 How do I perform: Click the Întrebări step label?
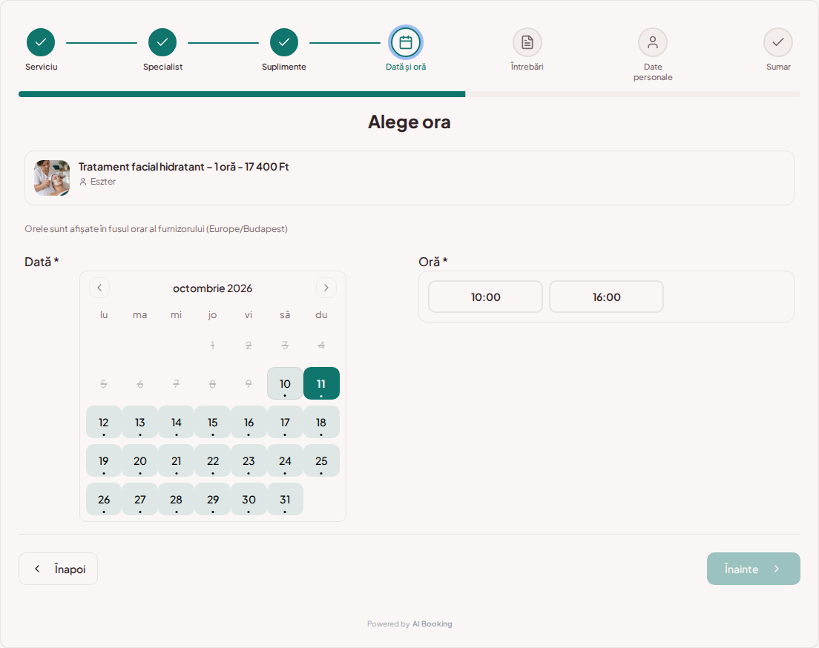coord(527,67)
